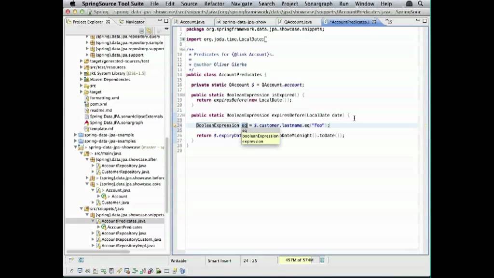This screenshot has height=278, width=494.
Task: Collapse the showcase.after package
Action: (87, 159)
